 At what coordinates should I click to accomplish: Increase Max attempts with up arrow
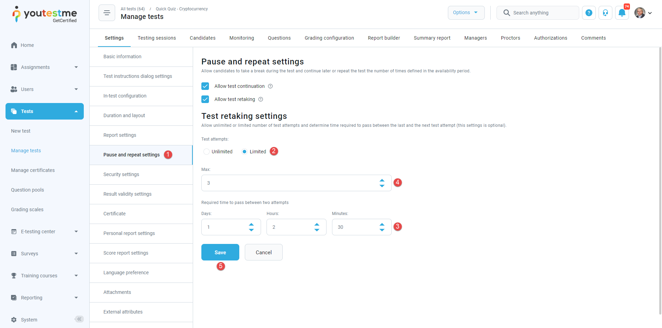pyautogui.click(x=382, y=180)
